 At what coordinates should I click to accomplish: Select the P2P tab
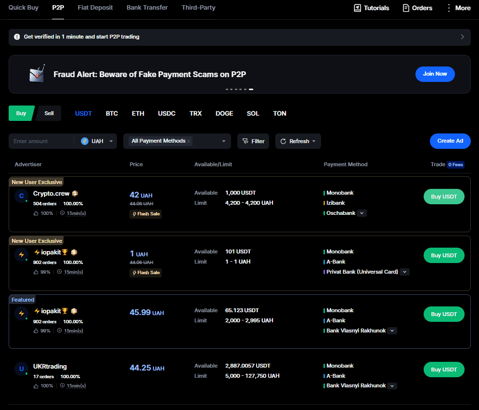58,8
